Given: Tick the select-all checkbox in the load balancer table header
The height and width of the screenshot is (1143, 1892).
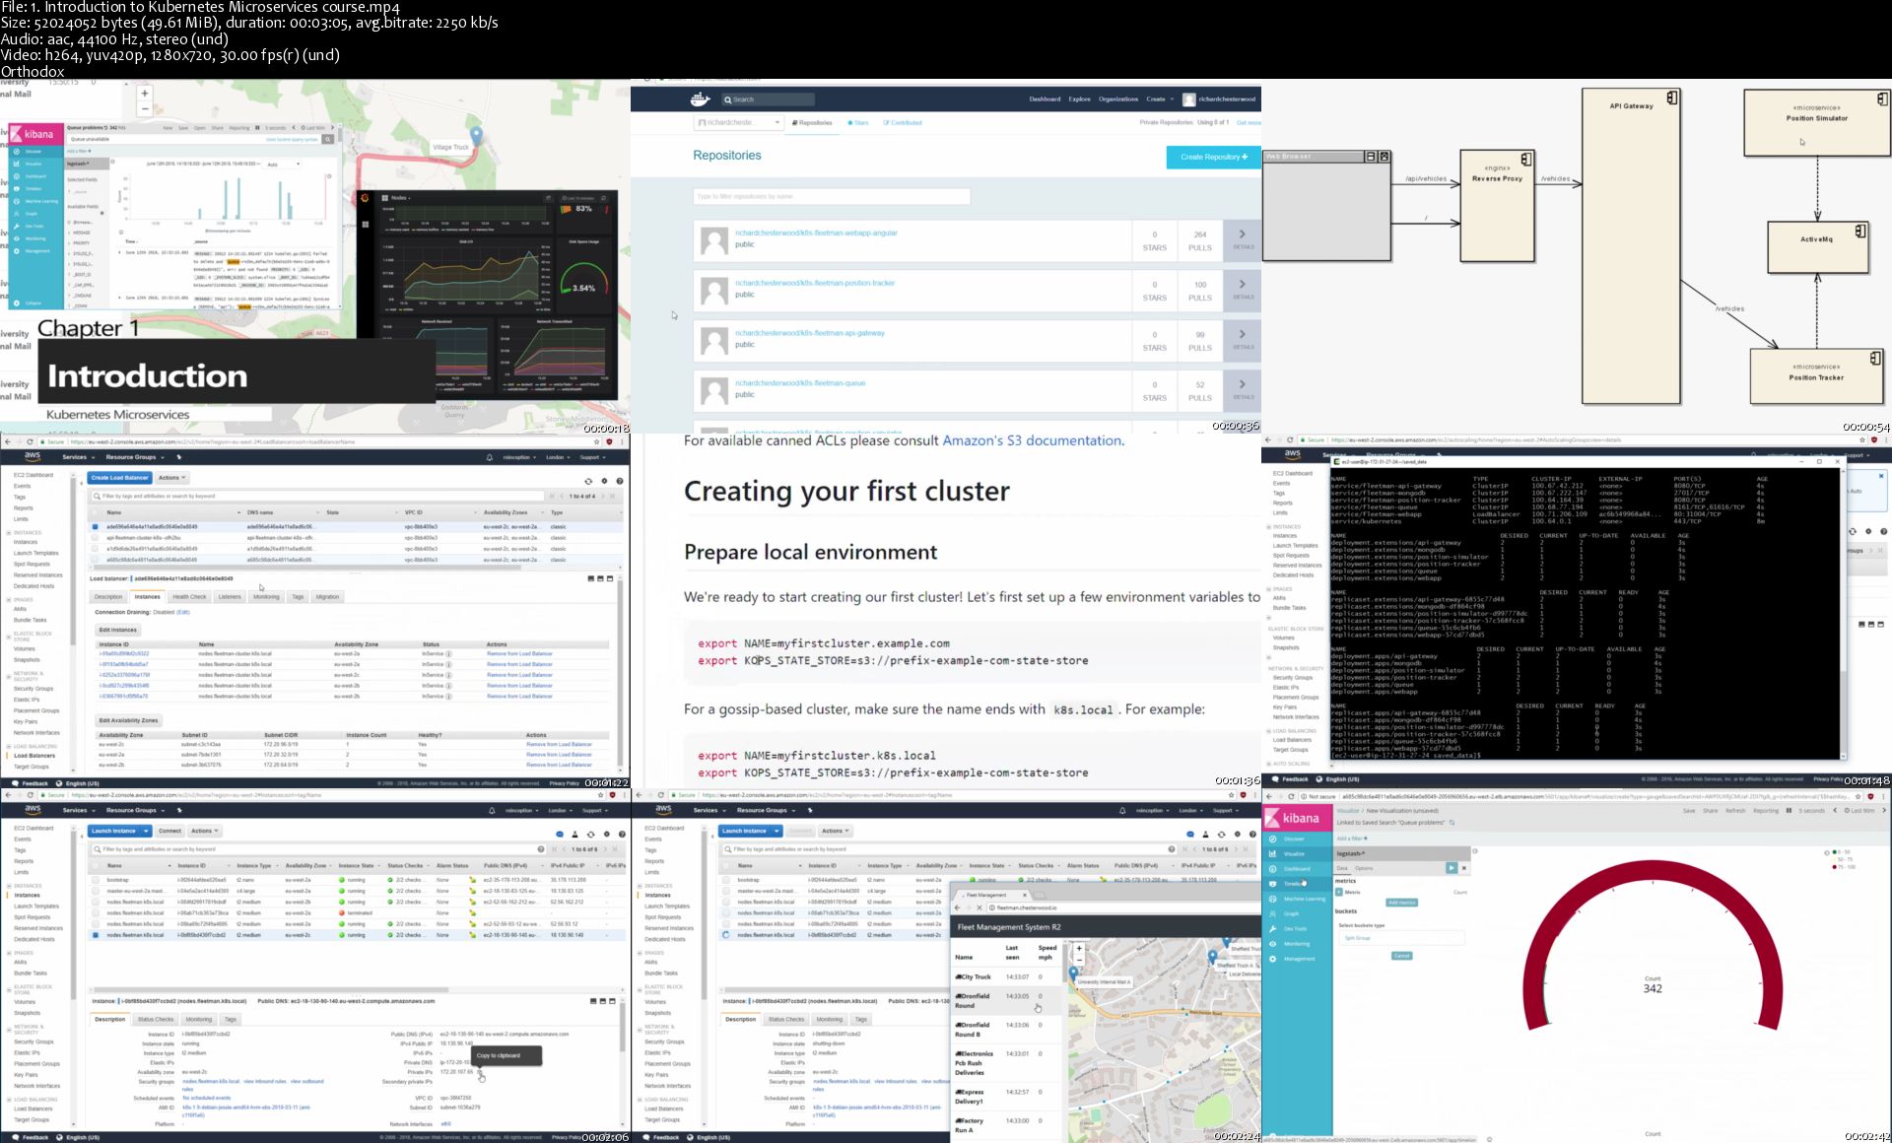Looking at the screenshot, I should (96, 512).
